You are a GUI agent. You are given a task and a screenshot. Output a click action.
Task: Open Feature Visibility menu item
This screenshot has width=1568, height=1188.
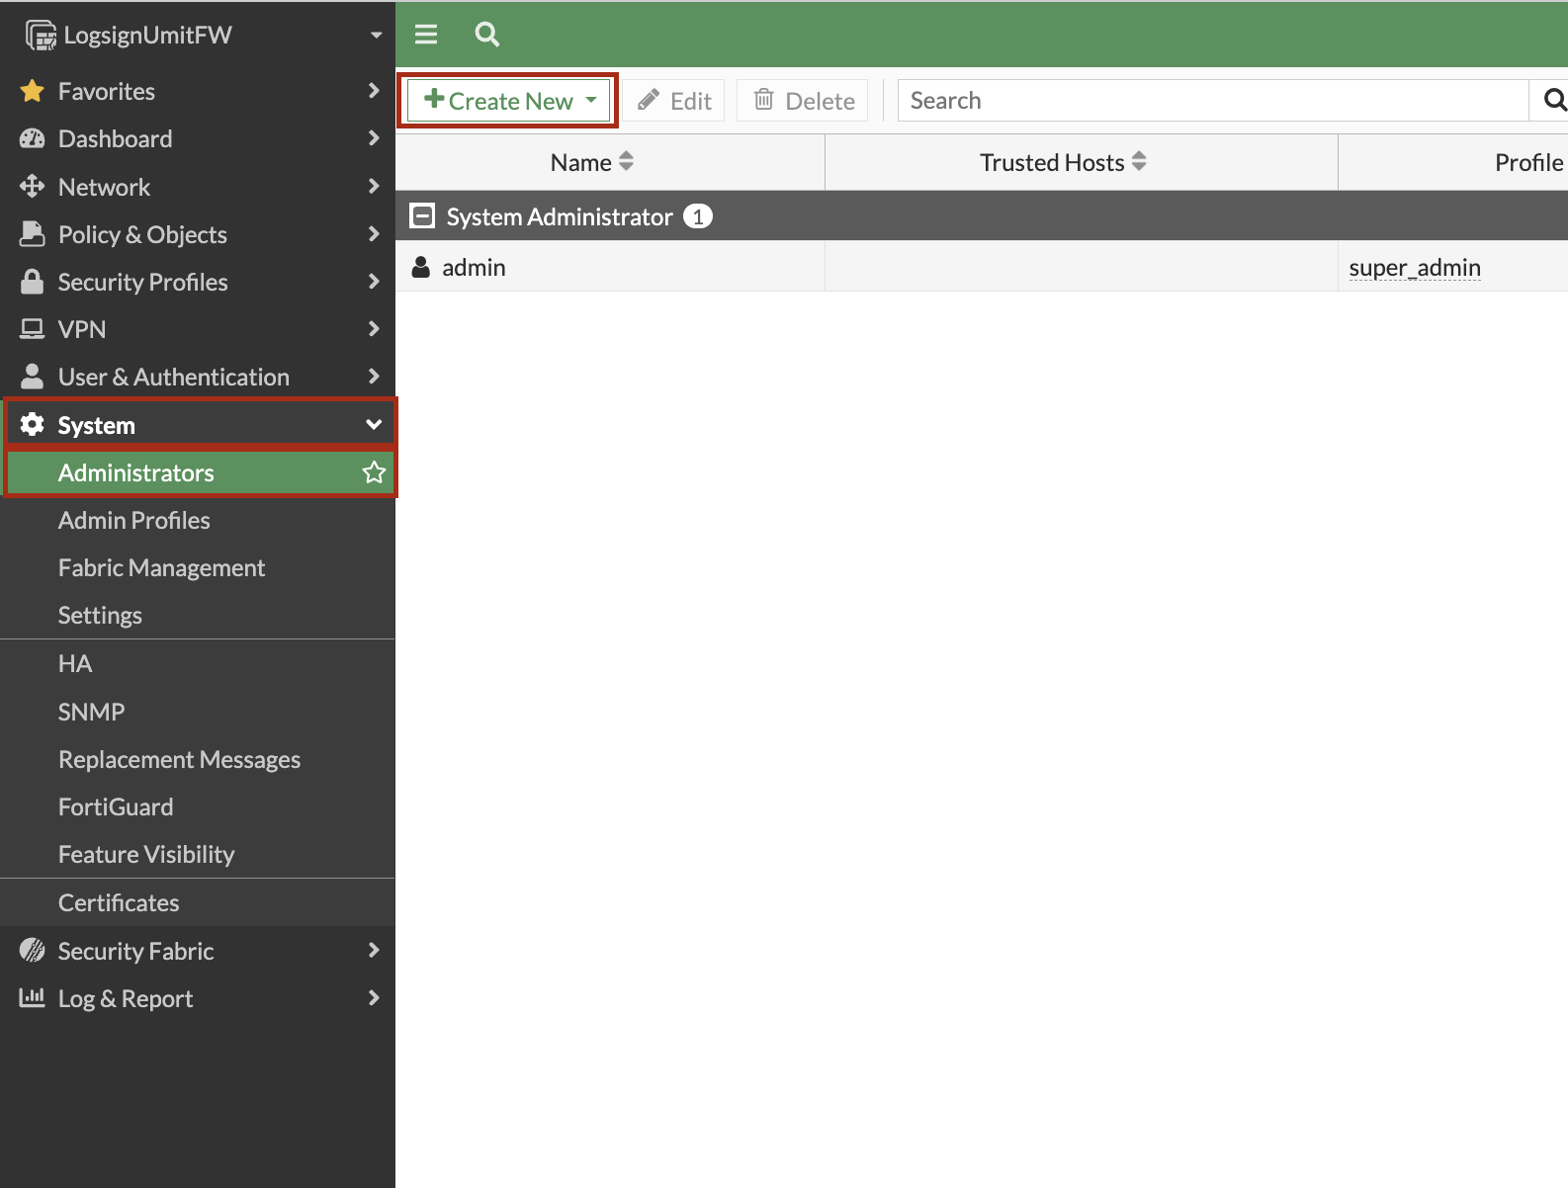click(x=198, y=854)
